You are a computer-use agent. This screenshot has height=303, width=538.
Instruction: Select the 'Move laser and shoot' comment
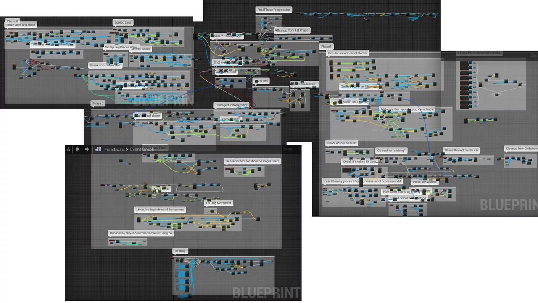21,25
